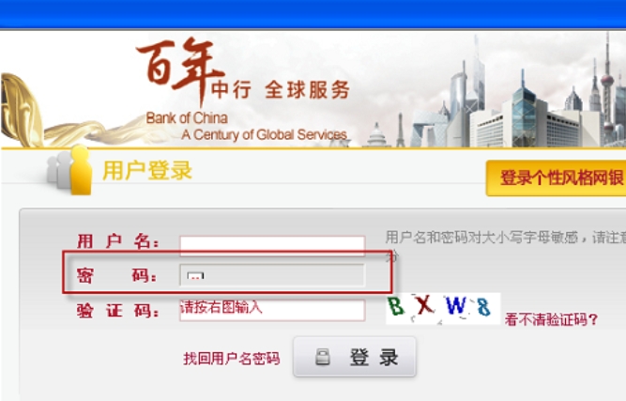Click the green letter B in captcha
The width and height of the screenshot is (626, 401).
click(396, 306)
